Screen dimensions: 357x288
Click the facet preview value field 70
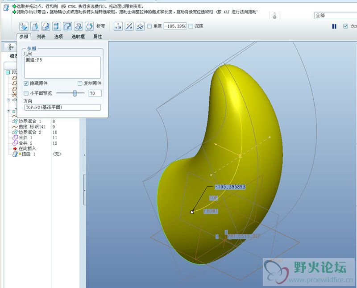(x=95, y=93)
